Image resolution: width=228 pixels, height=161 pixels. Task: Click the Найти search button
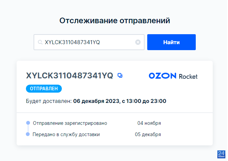(x=171, y=42)
